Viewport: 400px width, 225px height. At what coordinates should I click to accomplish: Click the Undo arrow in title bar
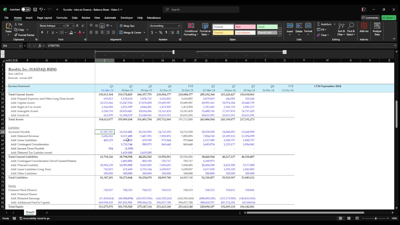click(x=41, y=10)
